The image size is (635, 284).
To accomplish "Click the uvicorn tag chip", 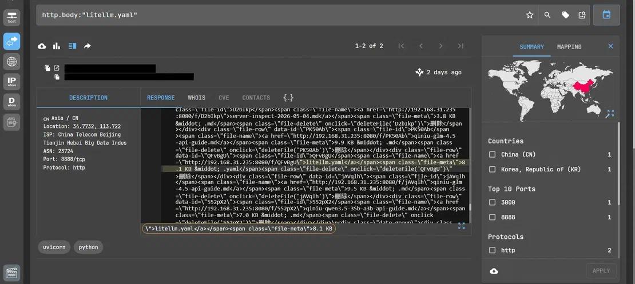I will point(54,247).
